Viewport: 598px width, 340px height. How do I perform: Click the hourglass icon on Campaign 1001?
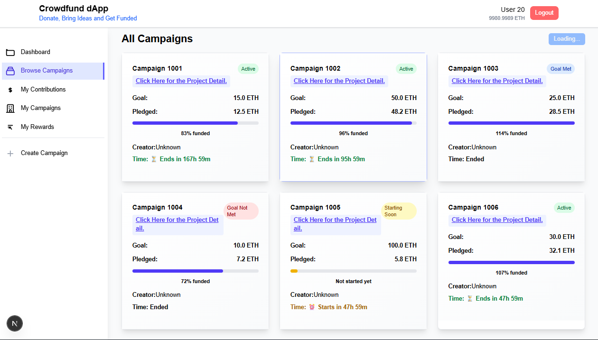point(154,159)
